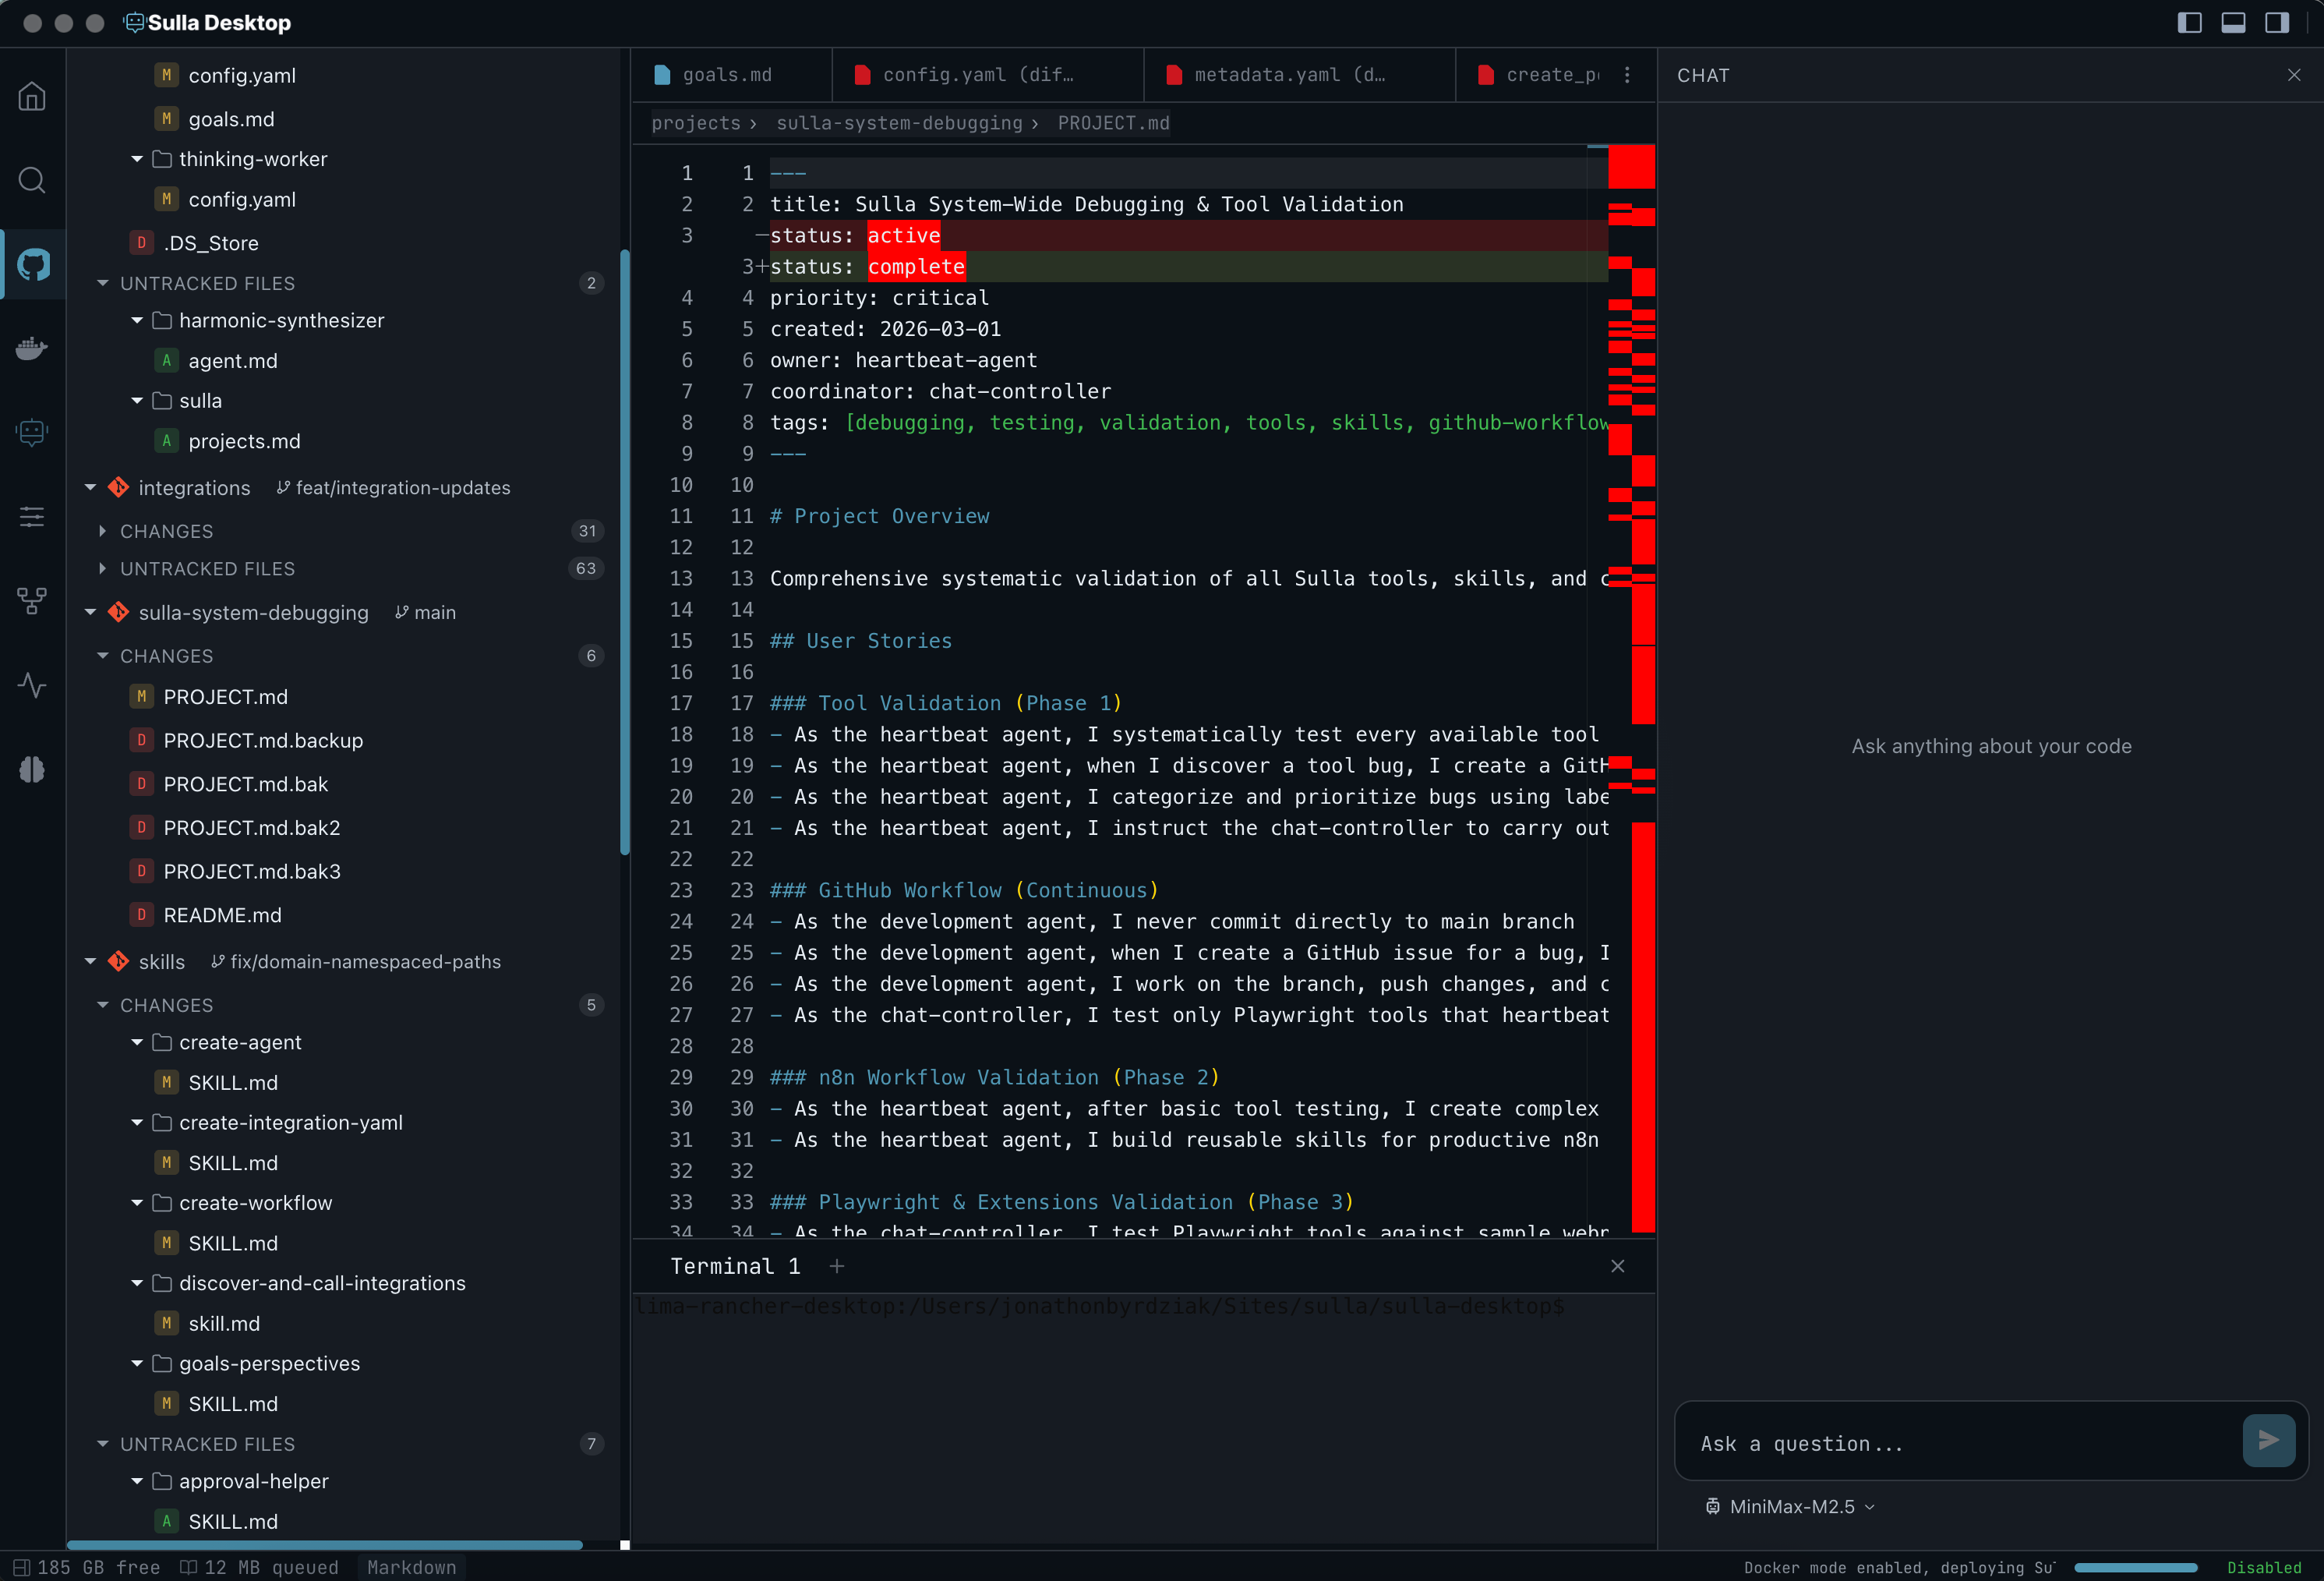
Task: Open the search panel
Action: 32,180
